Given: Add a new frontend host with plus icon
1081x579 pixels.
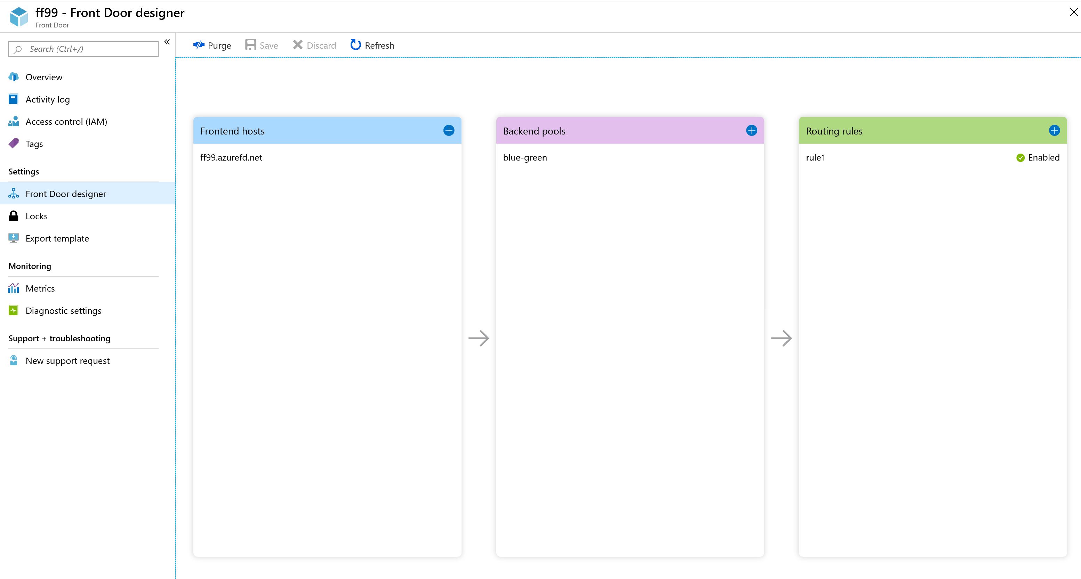Looking at the screenshot, I should click(x=449, y=130).
